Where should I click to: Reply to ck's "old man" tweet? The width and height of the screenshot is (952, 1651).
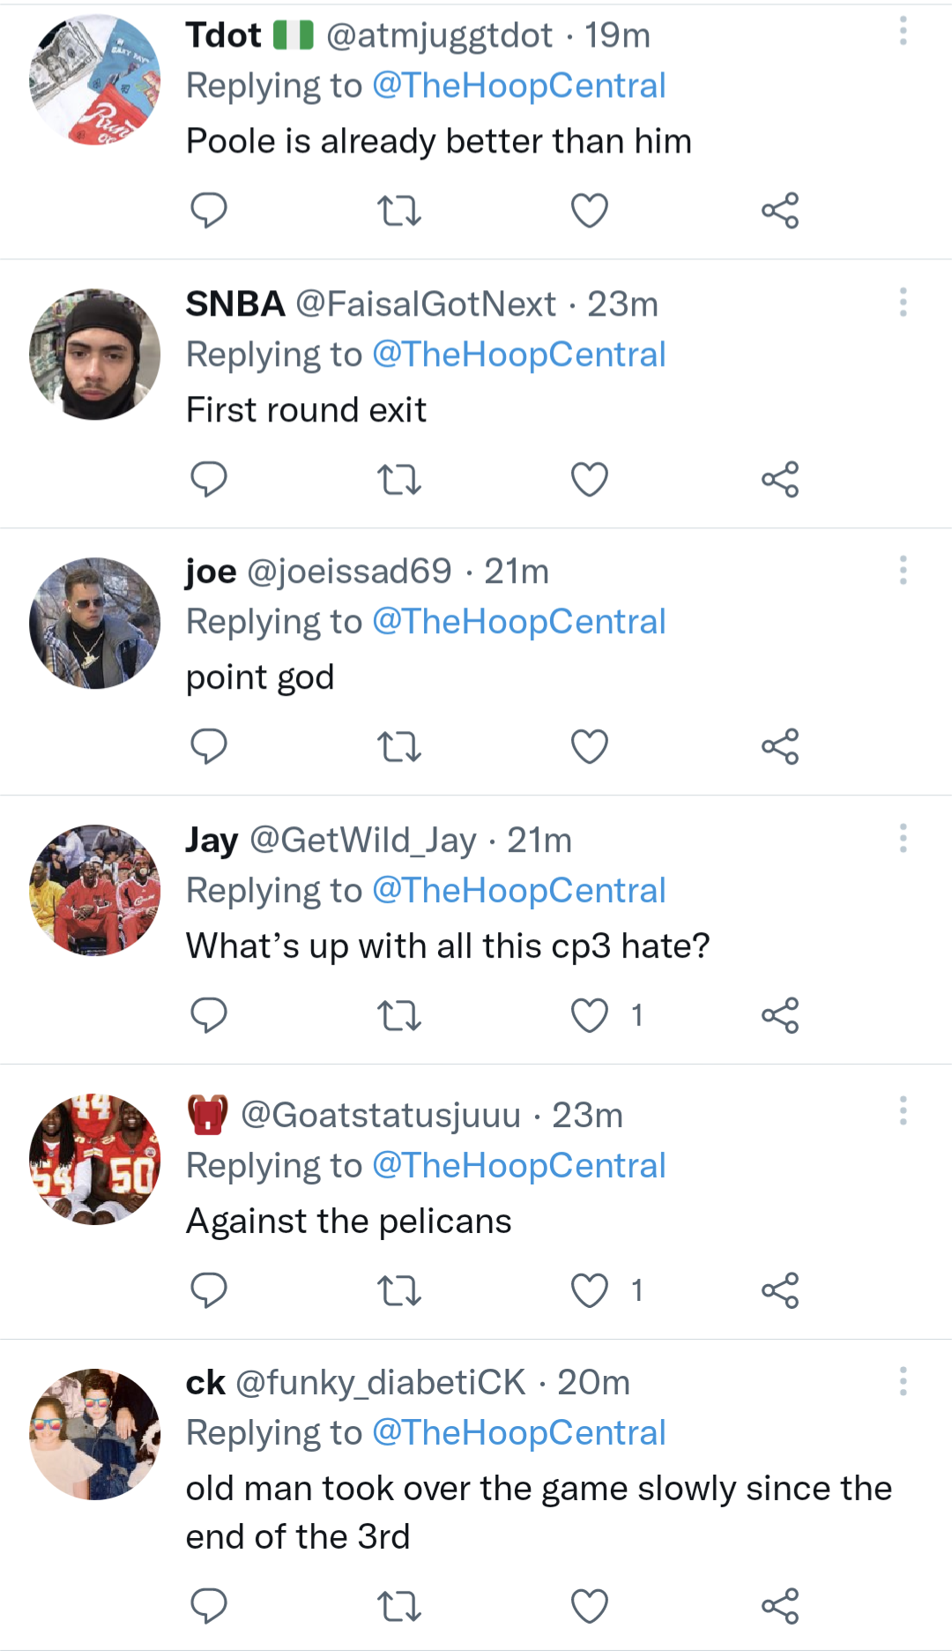click(x=209, y=1606)
